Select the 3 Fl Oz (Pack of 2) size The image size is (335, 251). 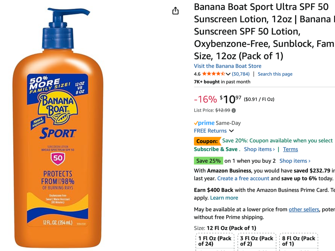pos(257,241)
